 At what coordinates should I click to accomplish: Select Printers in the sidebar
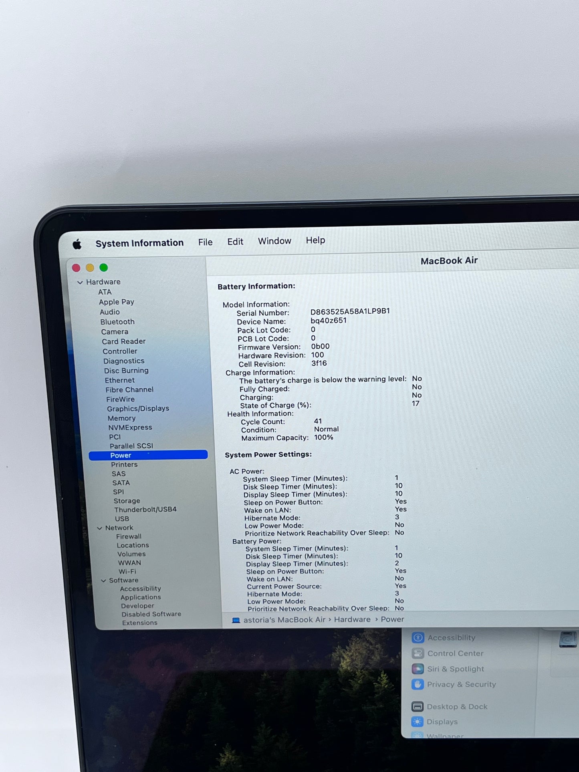click(x=124, y=465)
